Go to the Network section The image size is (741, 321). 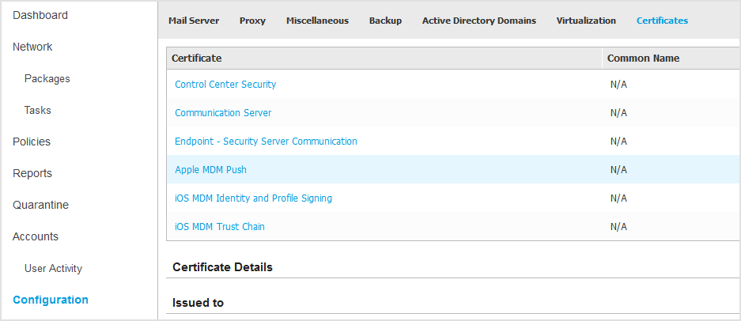[32, 47]
